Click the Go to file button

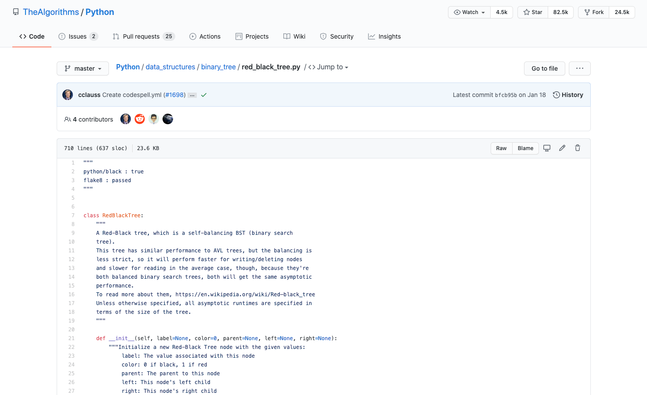click(x=545, y=68)
